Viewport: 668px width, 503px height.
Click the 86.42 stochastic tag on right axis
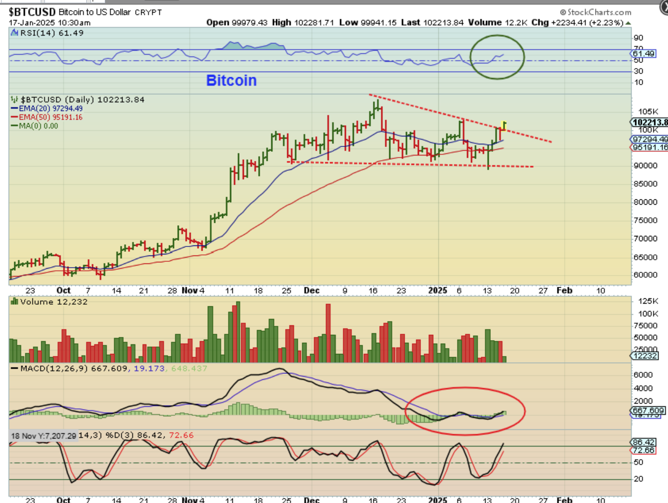[x=643, y=442]
